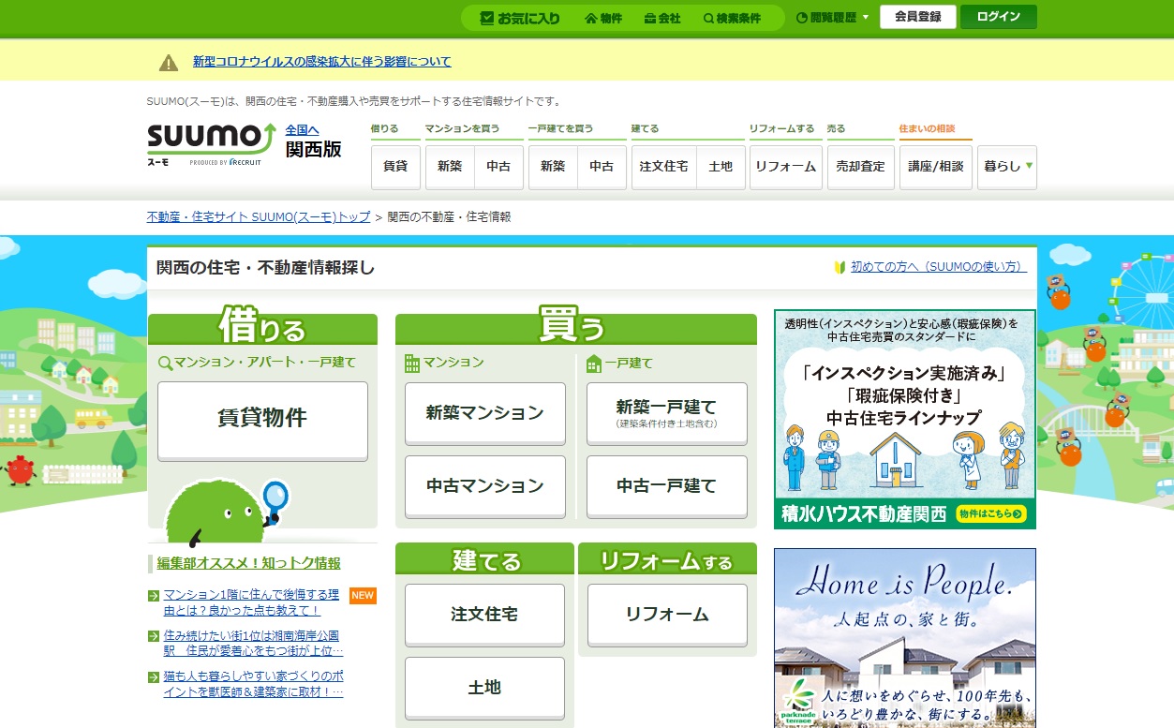This screenshot has height=728, width=1174.
Task: Click the 新築マンション button
Action: (485, 413)
